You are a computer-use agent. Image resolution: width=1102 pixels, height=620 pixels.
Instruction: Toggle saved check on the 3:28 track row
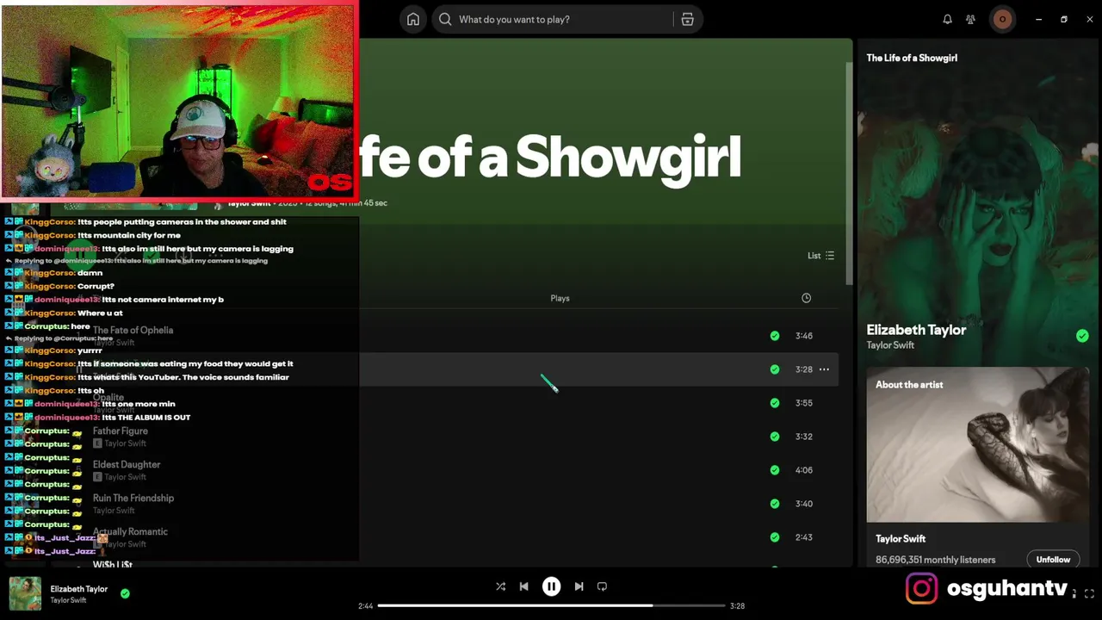pyautogui.click(x=775, y=369)
